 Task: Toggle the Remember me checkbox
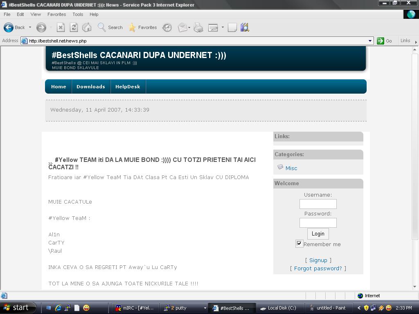[299, 244]
